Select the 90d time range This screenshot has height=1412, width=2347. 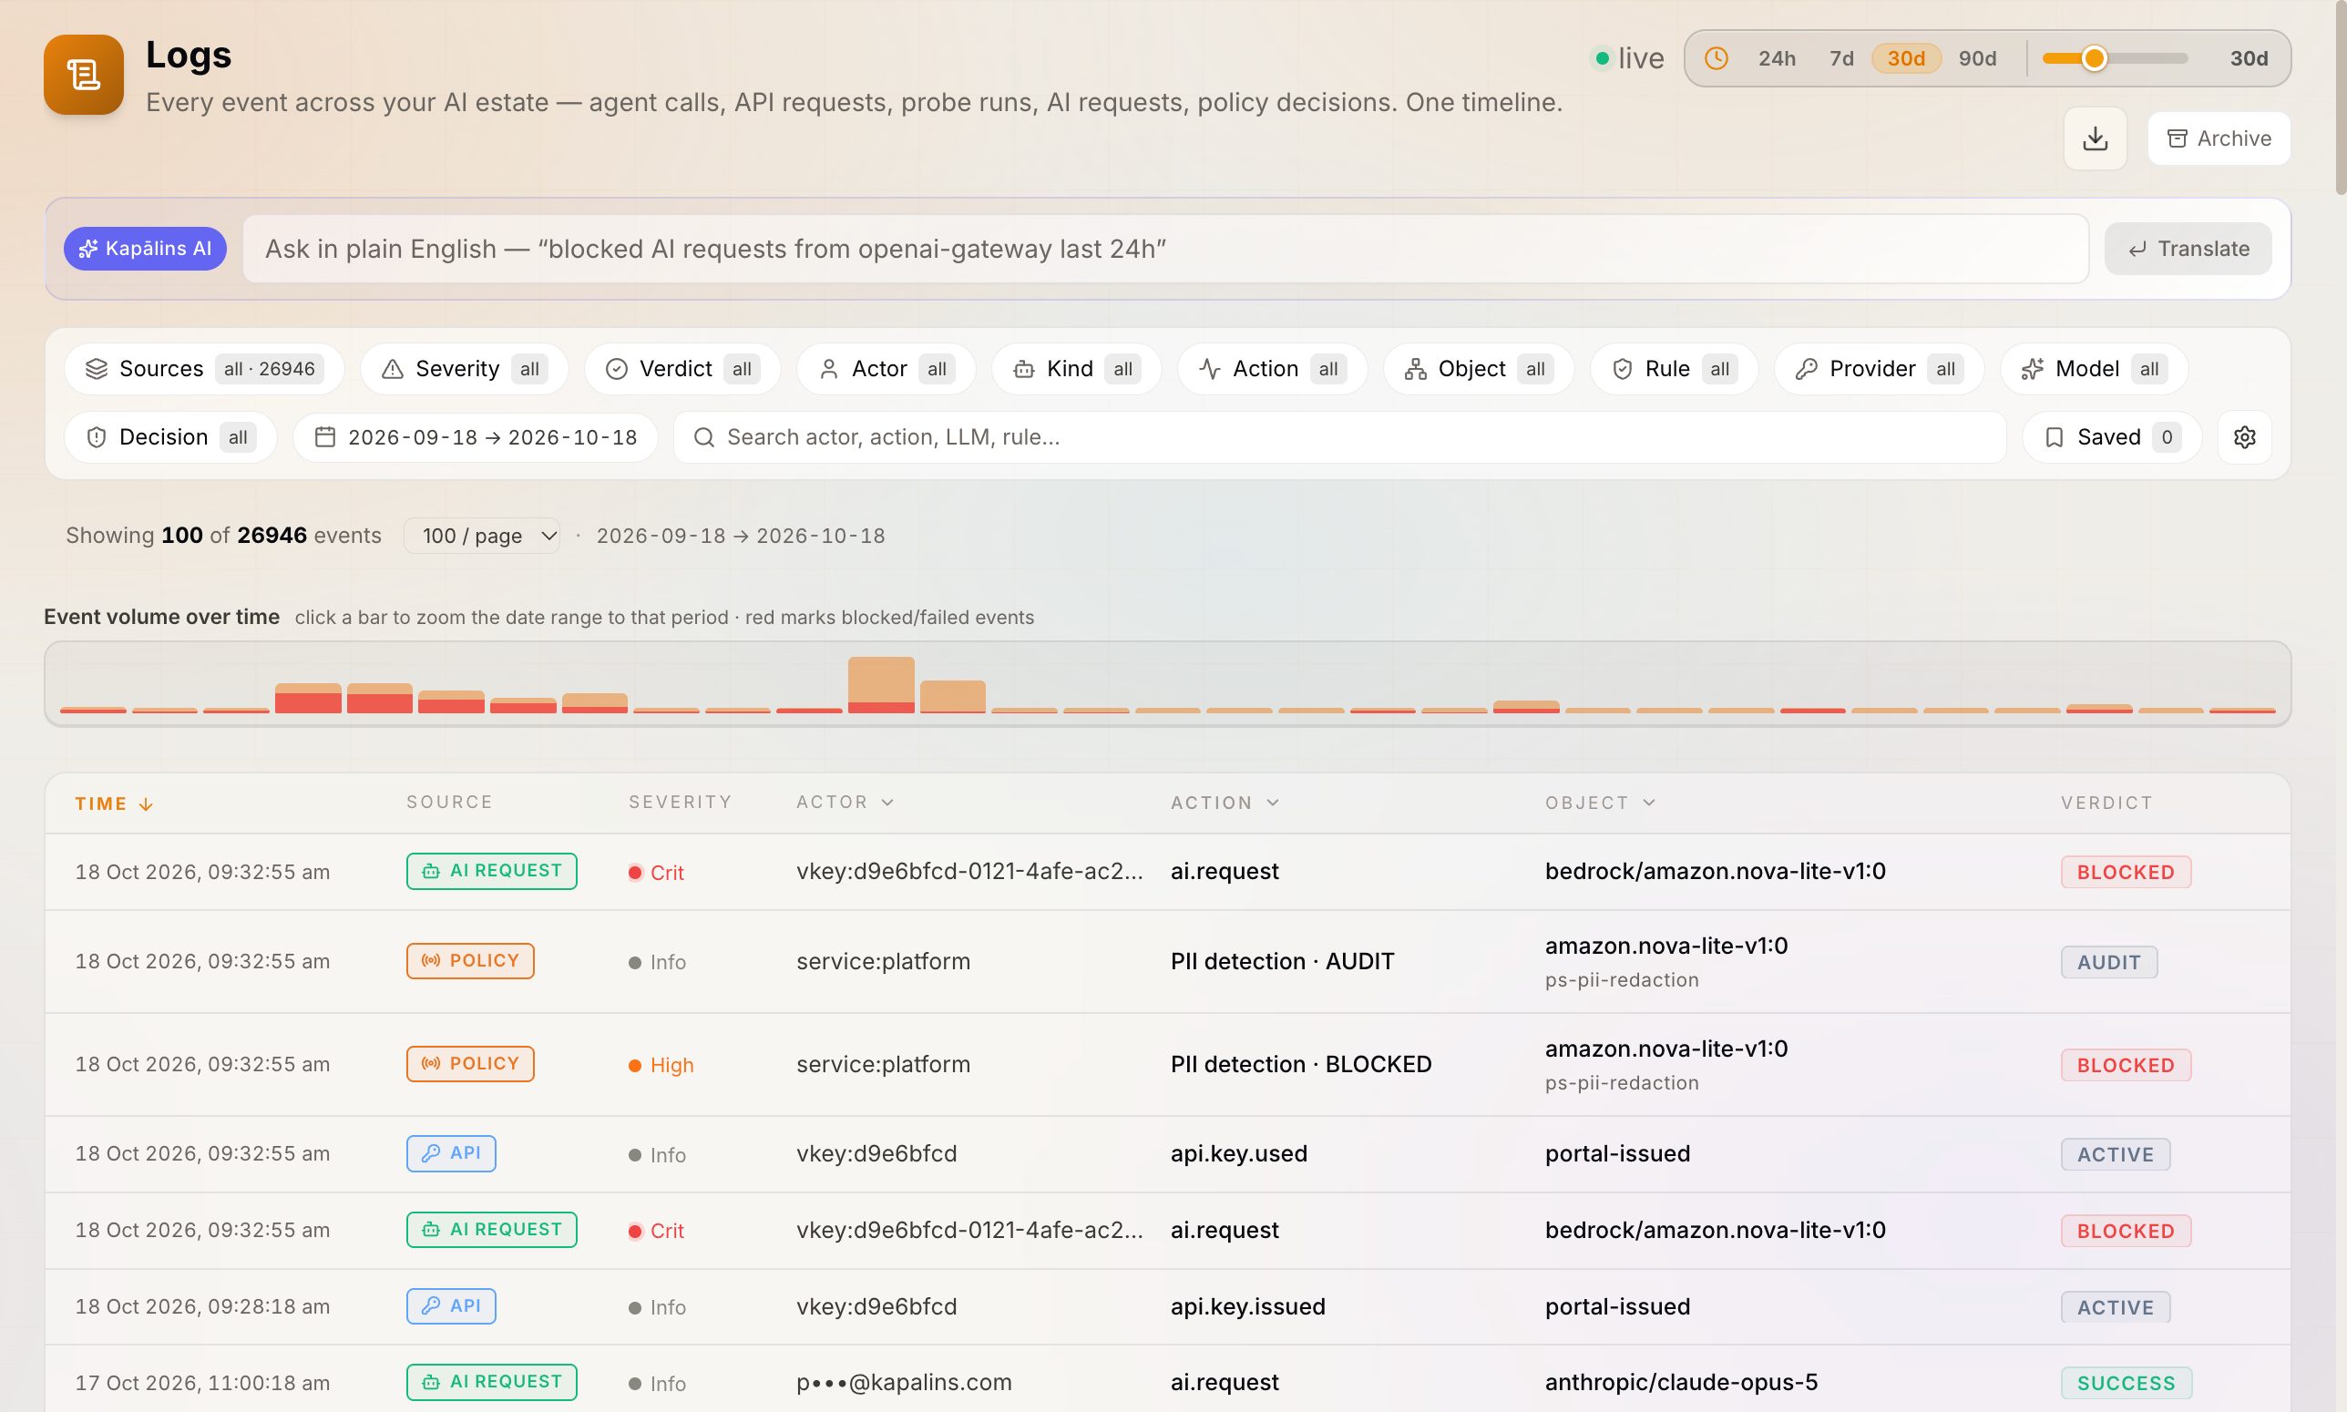[1977, 58]
